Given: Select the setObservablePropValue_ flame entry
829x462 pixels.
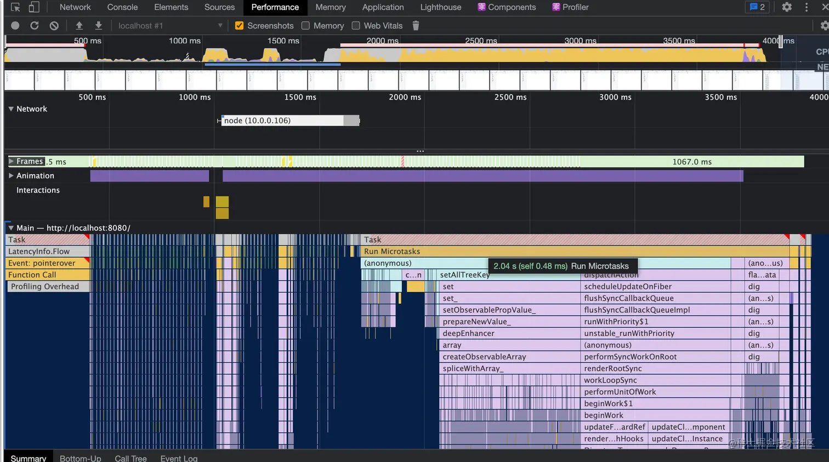Looking at the screenshot, I should (x=510, y=310).
